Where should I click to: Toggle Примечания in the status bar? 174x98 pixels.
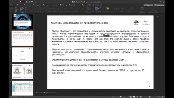click(x=124, y=97)
